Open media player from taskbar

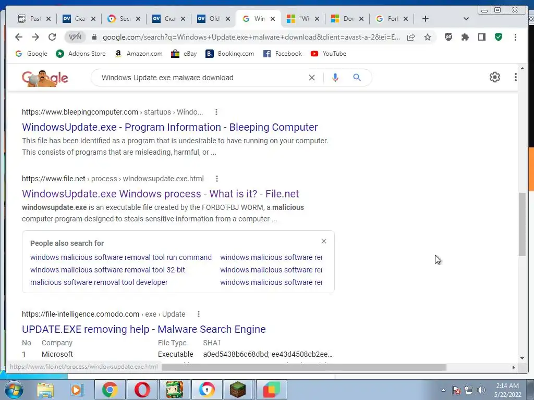[77, 390]
